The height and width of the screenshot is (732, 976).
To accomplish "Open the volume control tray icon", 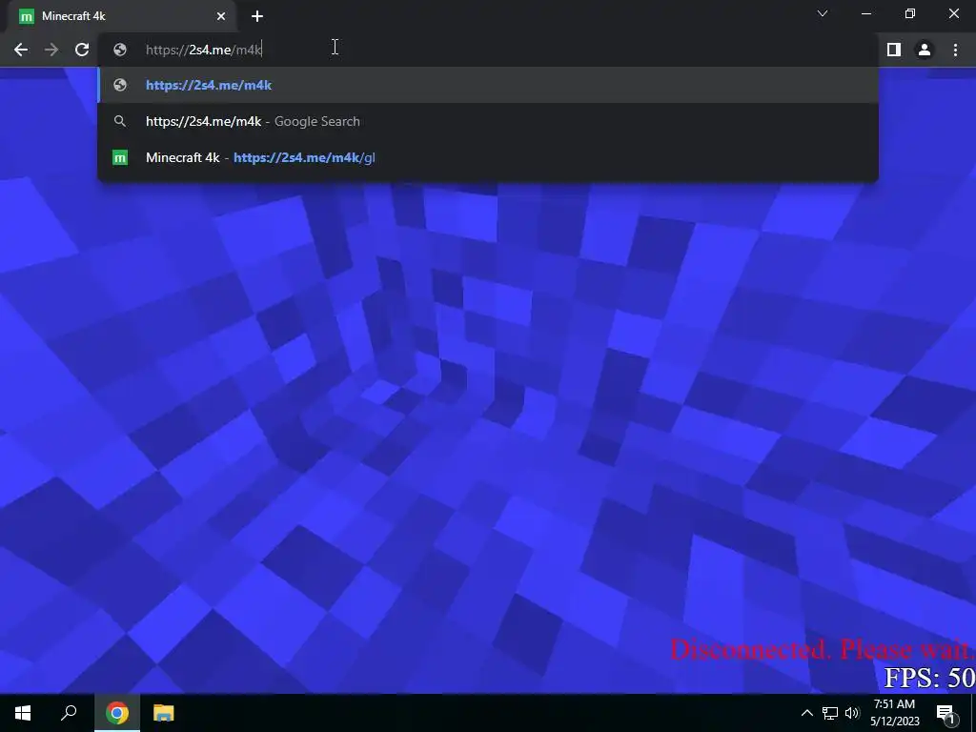I will coord(852,713).
